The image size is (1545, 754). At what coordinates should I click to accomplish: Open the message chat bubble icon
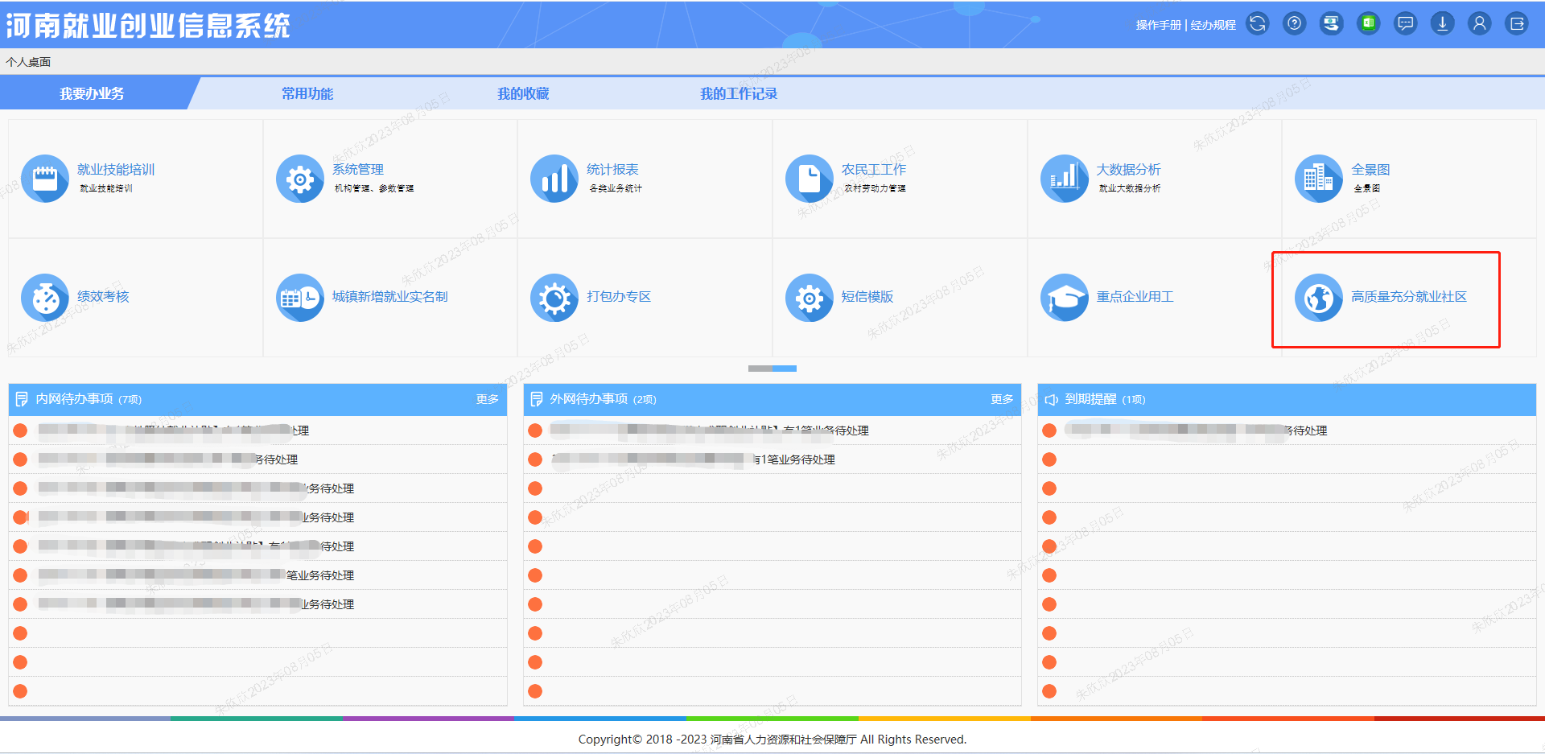(x=1405, y=24)
